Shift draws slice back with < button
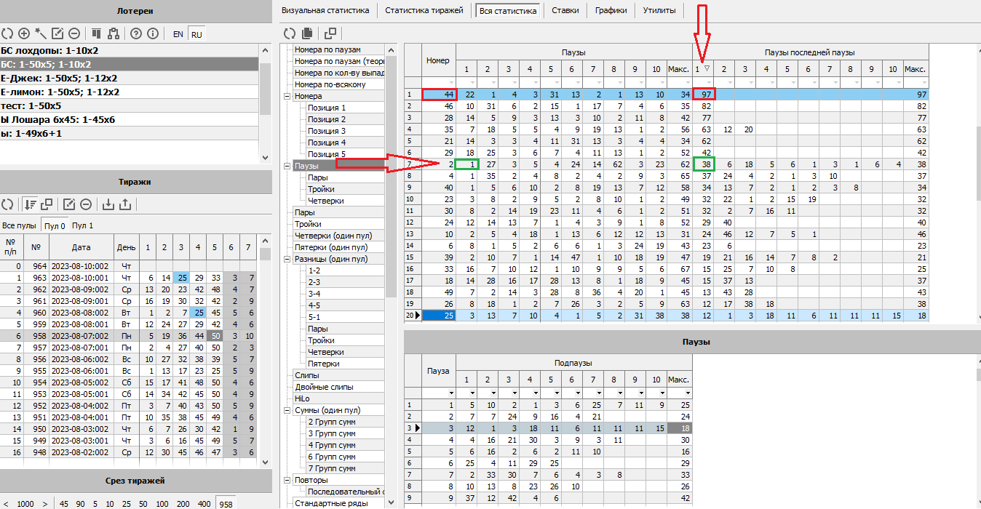 [x=6, y=504]
